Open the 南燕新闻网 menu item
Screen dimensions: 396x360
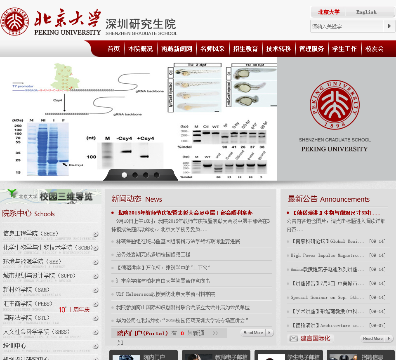[177, 49]
